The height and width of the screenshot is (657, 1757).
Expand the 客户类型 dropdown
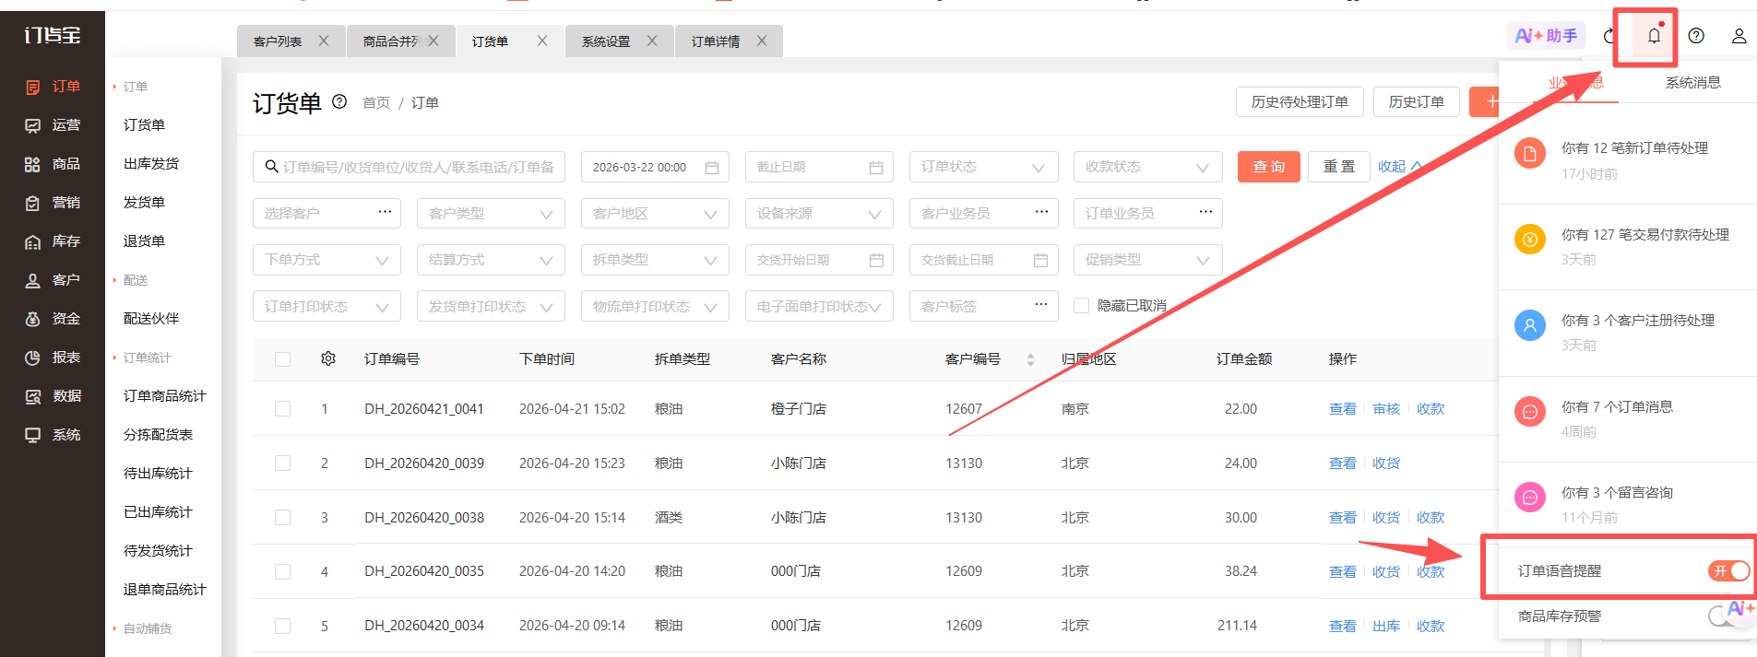[491, 214]
